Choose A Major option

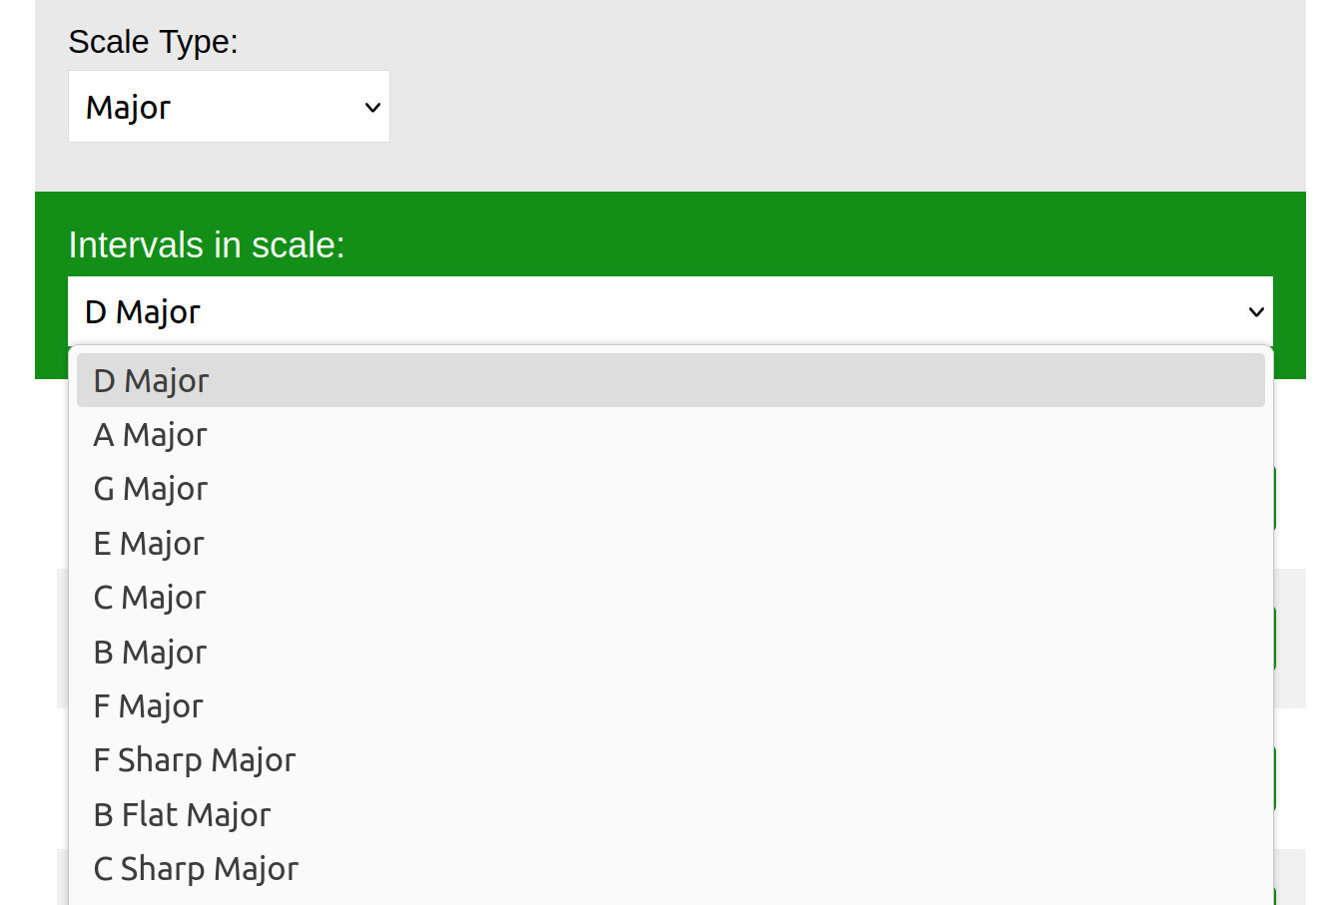[x=151, y=435]
